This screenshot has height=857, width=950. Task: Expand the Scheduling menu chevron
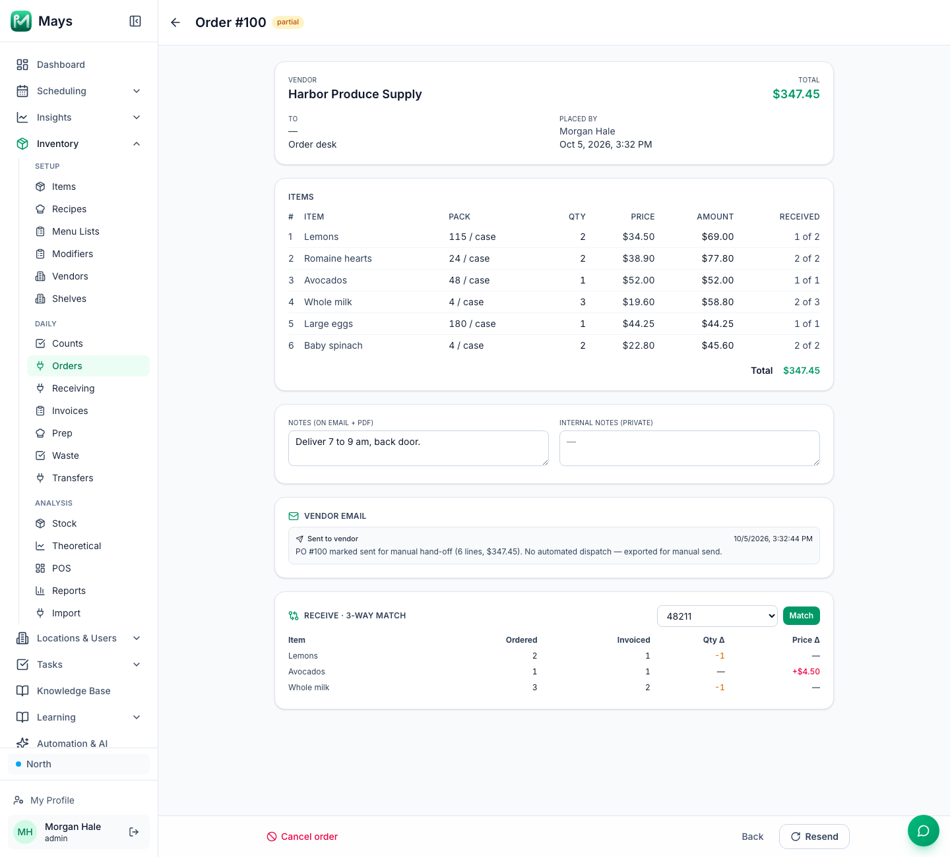(x=137, y=91)
